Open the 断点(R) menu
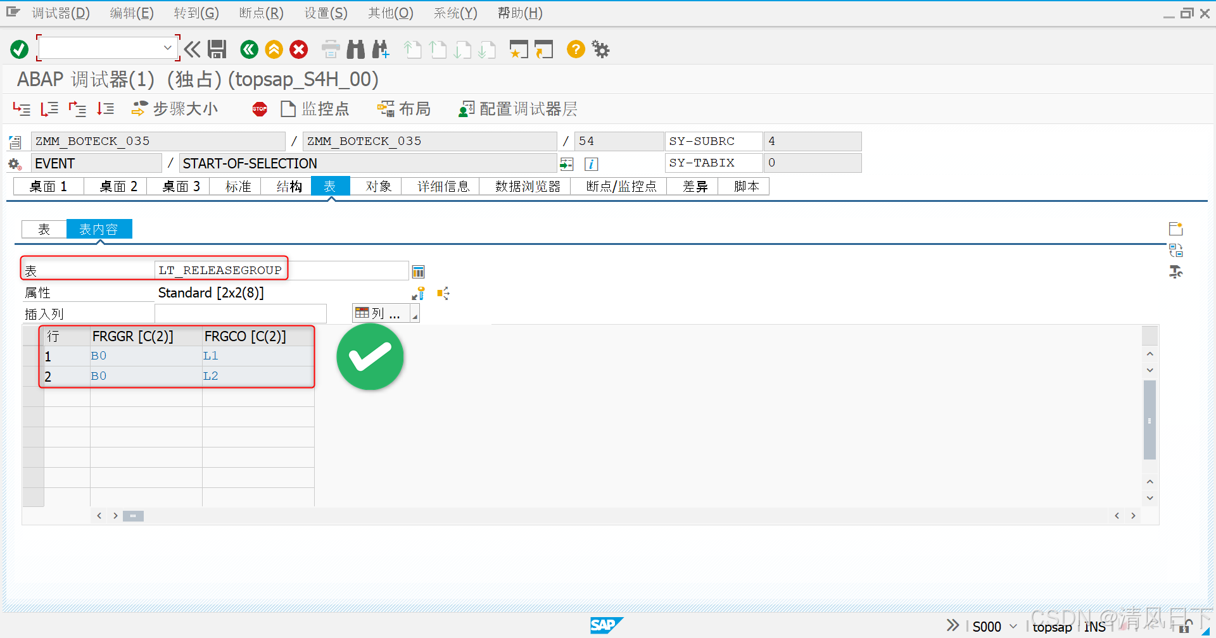The image size is (1216, 638). (x=262, y=13)
